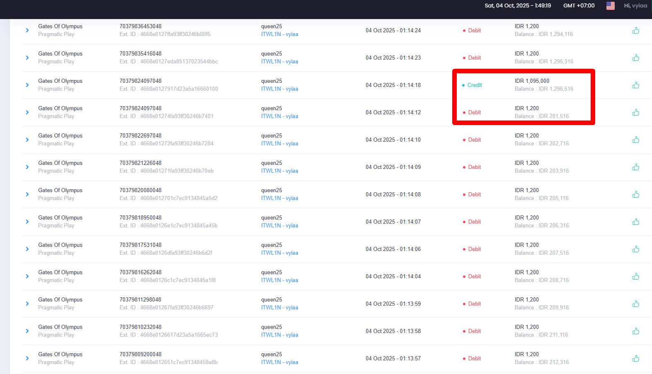Screen dimensions: 652x374
Task: Click queen25 username at 01:14:07
Action: (271, 218)
